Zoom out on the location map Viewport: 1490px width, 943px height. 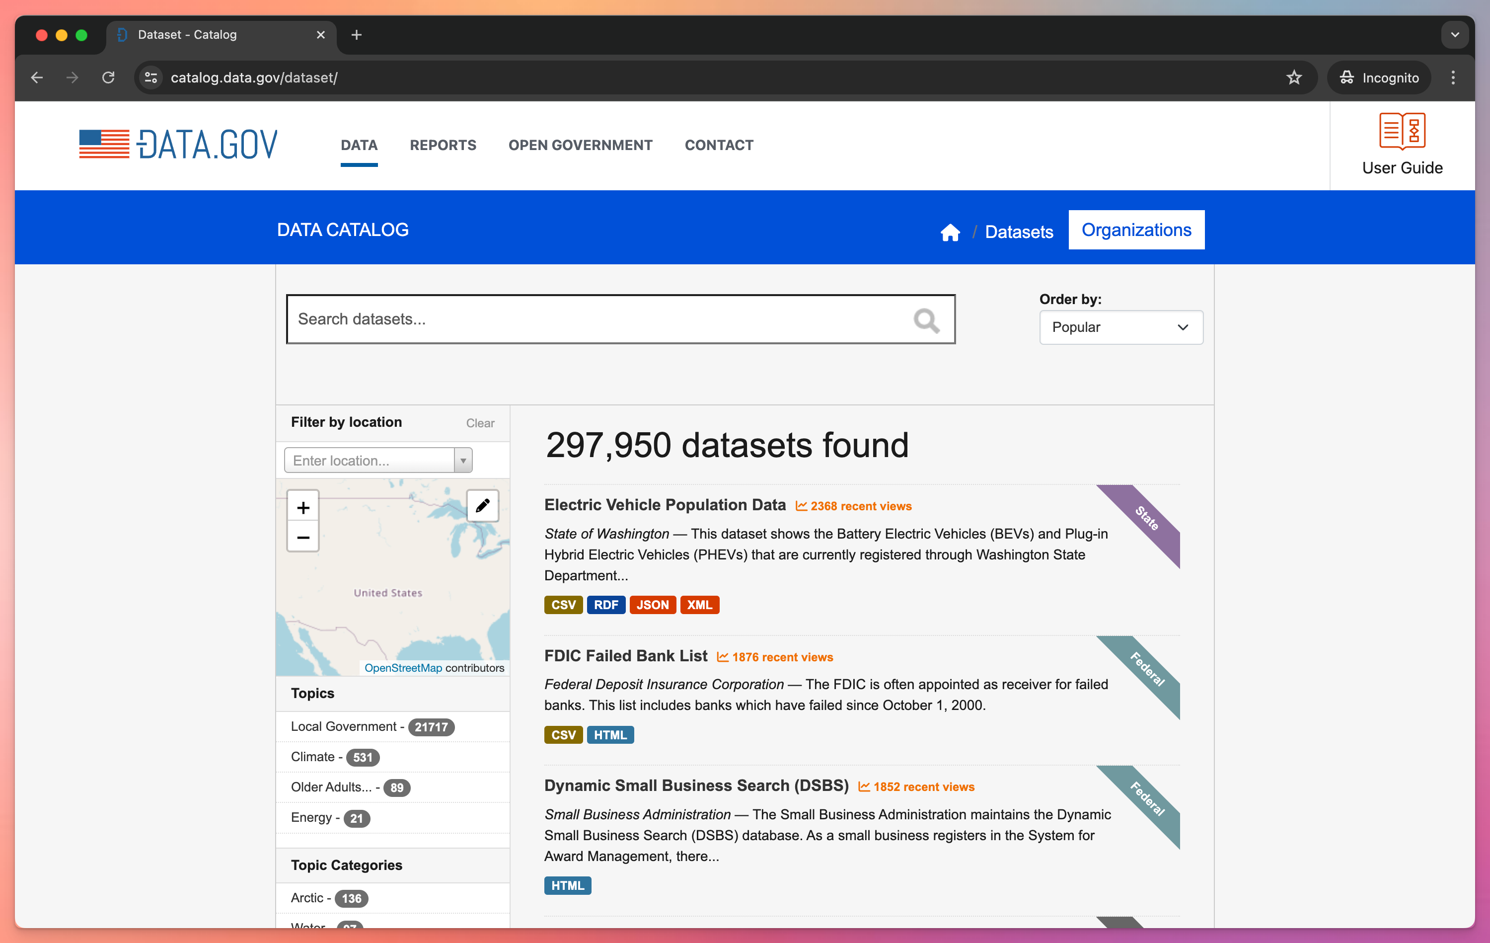302,538
